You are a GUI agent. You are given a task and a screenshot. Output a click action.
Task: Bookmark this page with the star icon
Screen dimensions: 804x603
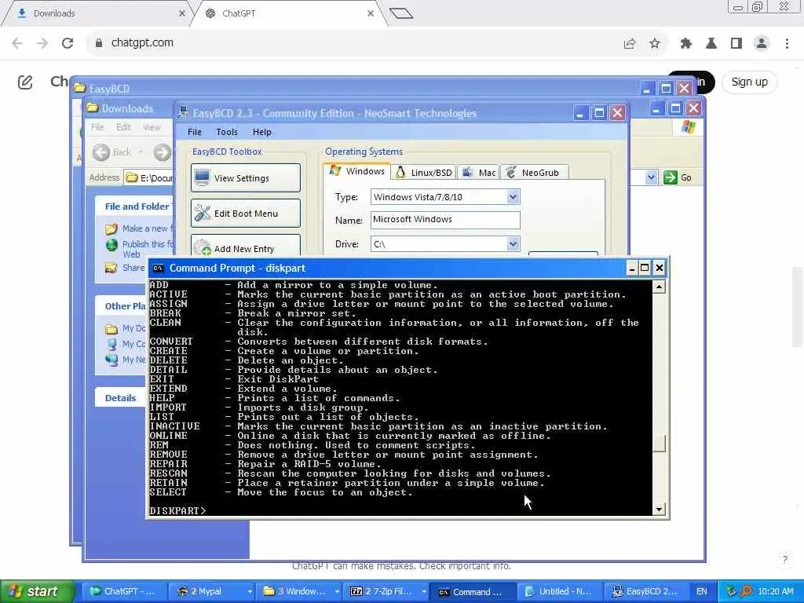pos(655,44)
